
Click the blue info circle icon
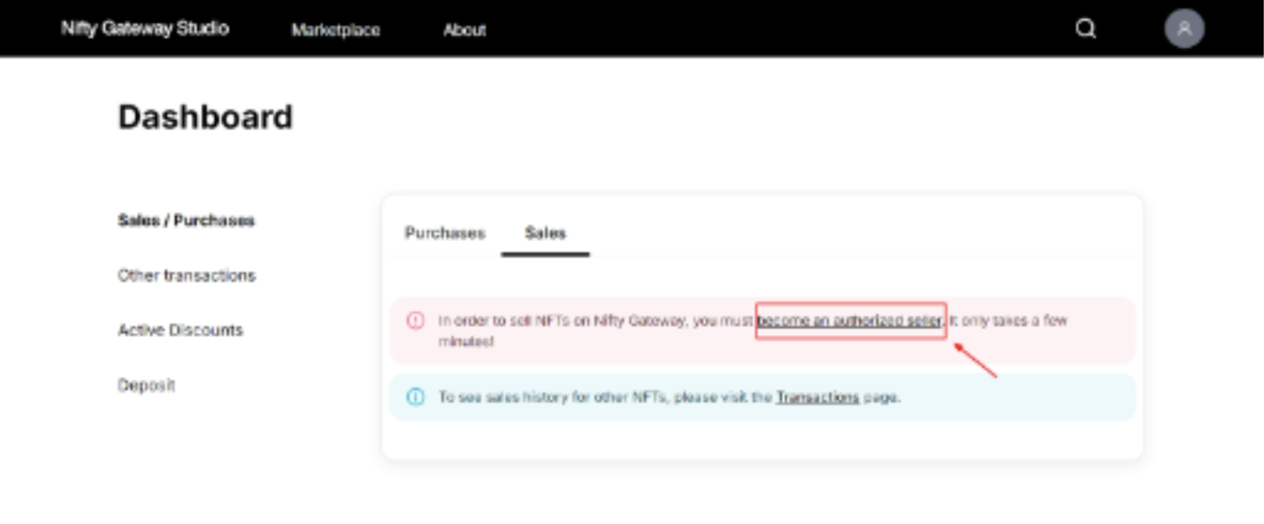pos(415,396)
